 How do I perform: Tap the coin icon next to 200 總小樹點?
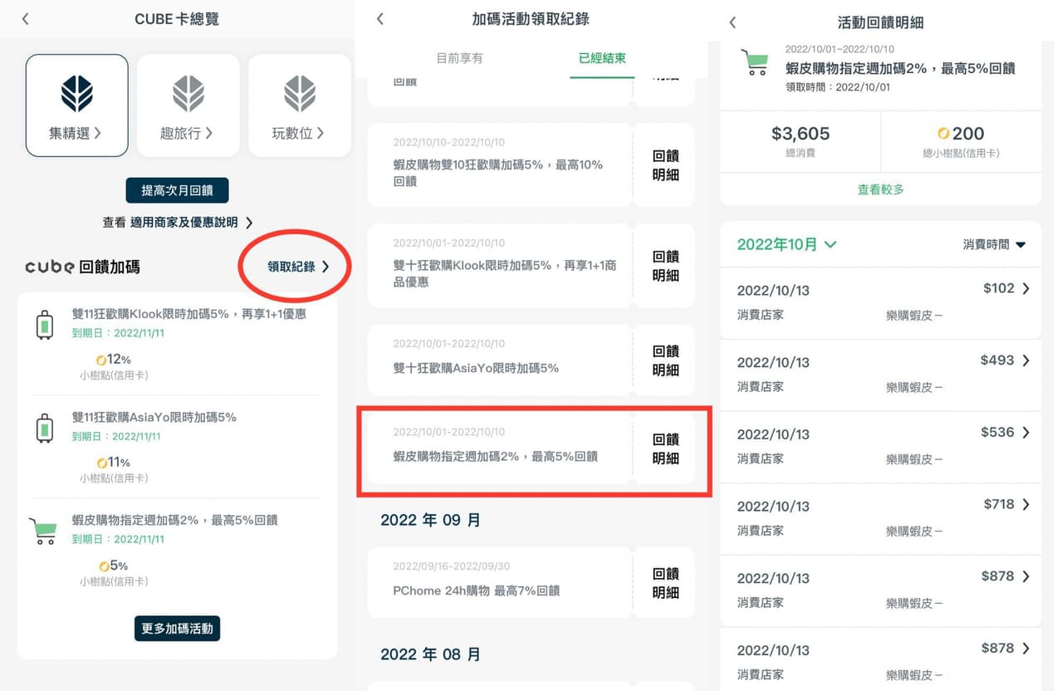click(x=943, y=134)
